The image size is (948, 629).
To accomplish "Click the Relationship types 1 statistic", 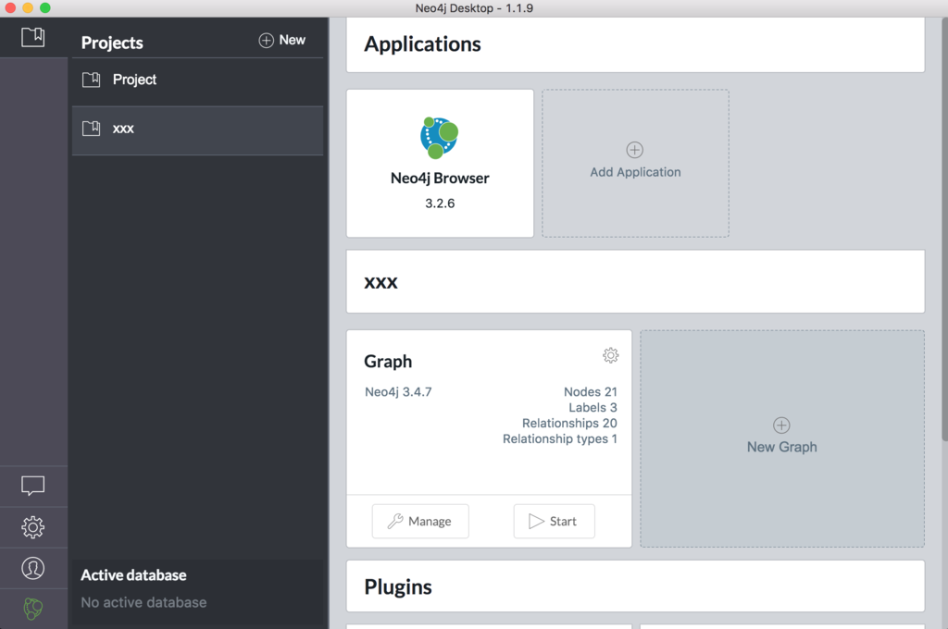I will point(560,438).
